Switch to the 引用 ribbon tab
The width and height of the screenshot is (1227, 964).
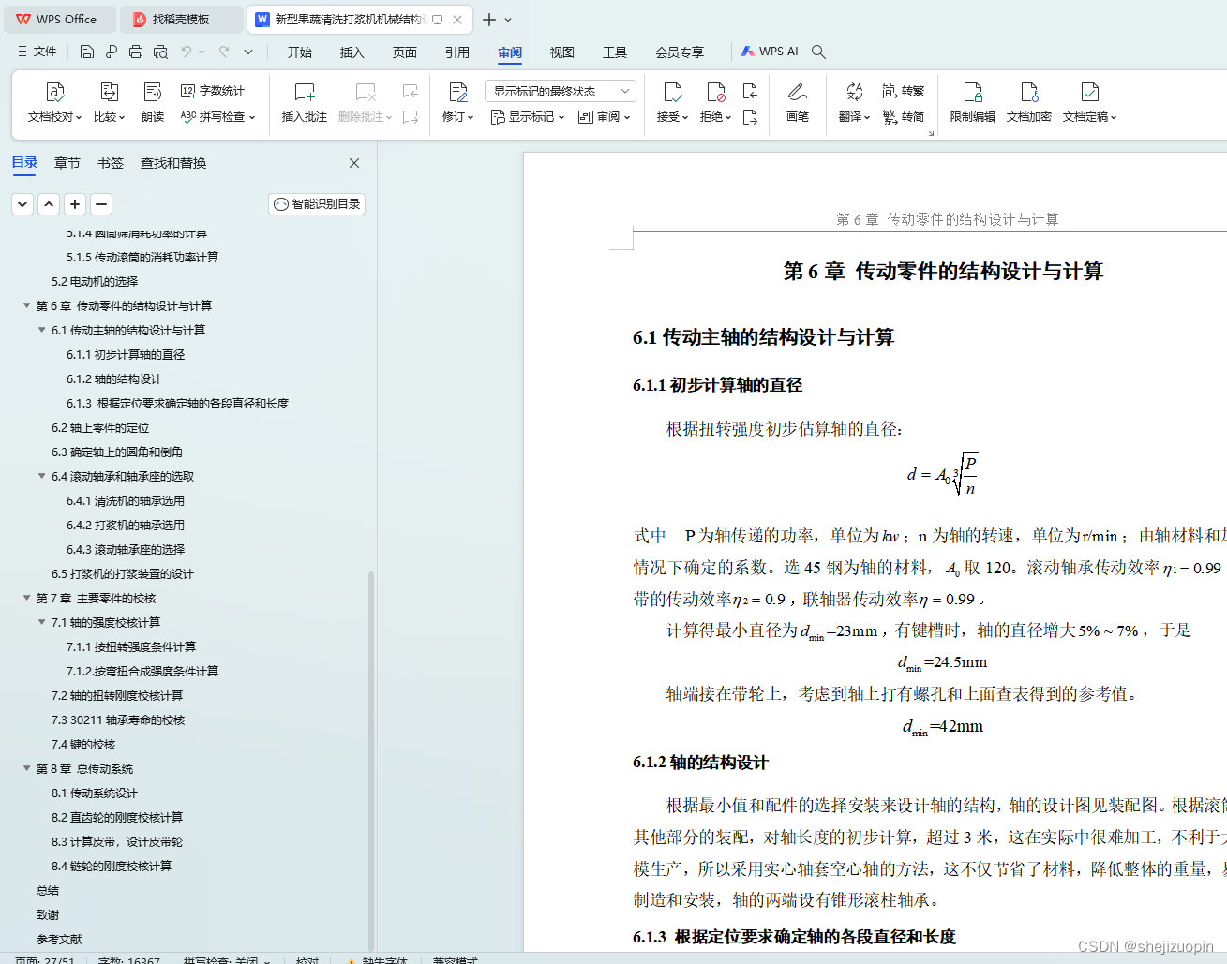457,52
